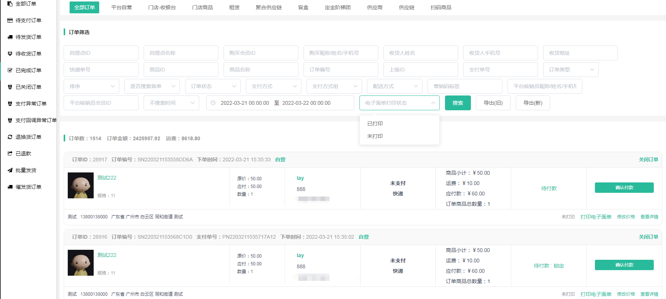Click the clock icon in date range field
Screen dimensions: 666x299
(213, 103)
